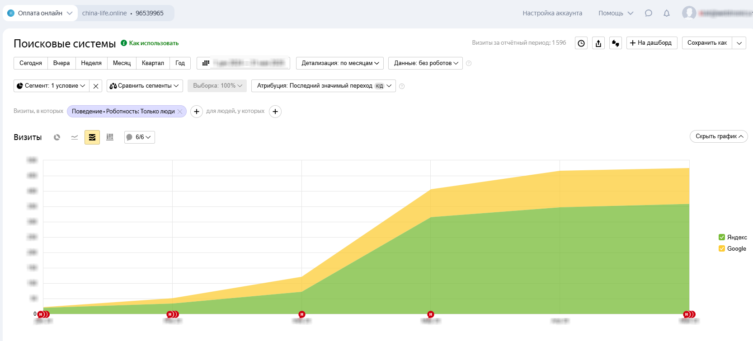
Task: Uncheck the Яндекс legend checkbox
Action: click(x=722, y=237)
